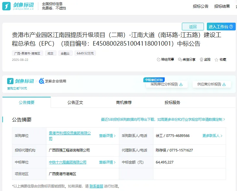The height and width of the screenshot is (191, 237).
Task: Open 招标公告 in top navigation
Action: coord(200,6)
